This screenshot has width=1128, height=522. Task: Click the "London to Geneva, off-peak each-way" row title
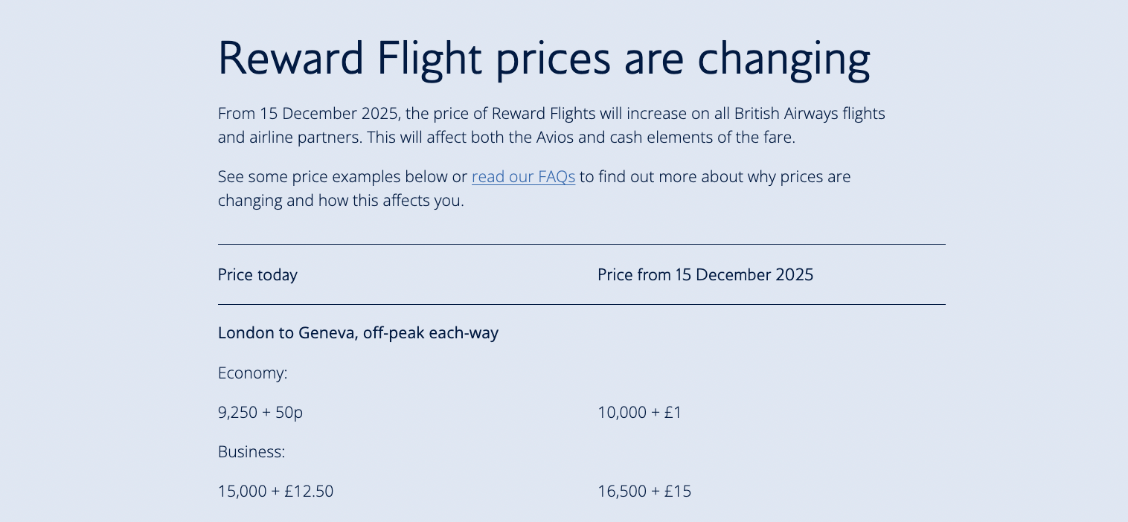coord(358,333)
